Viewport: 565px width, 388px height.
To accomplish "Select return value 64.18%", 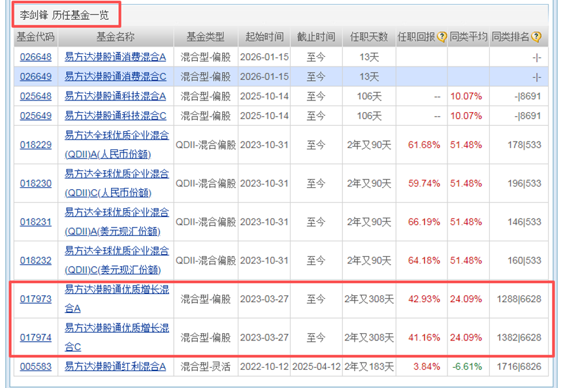I will (x=424, y=260).
